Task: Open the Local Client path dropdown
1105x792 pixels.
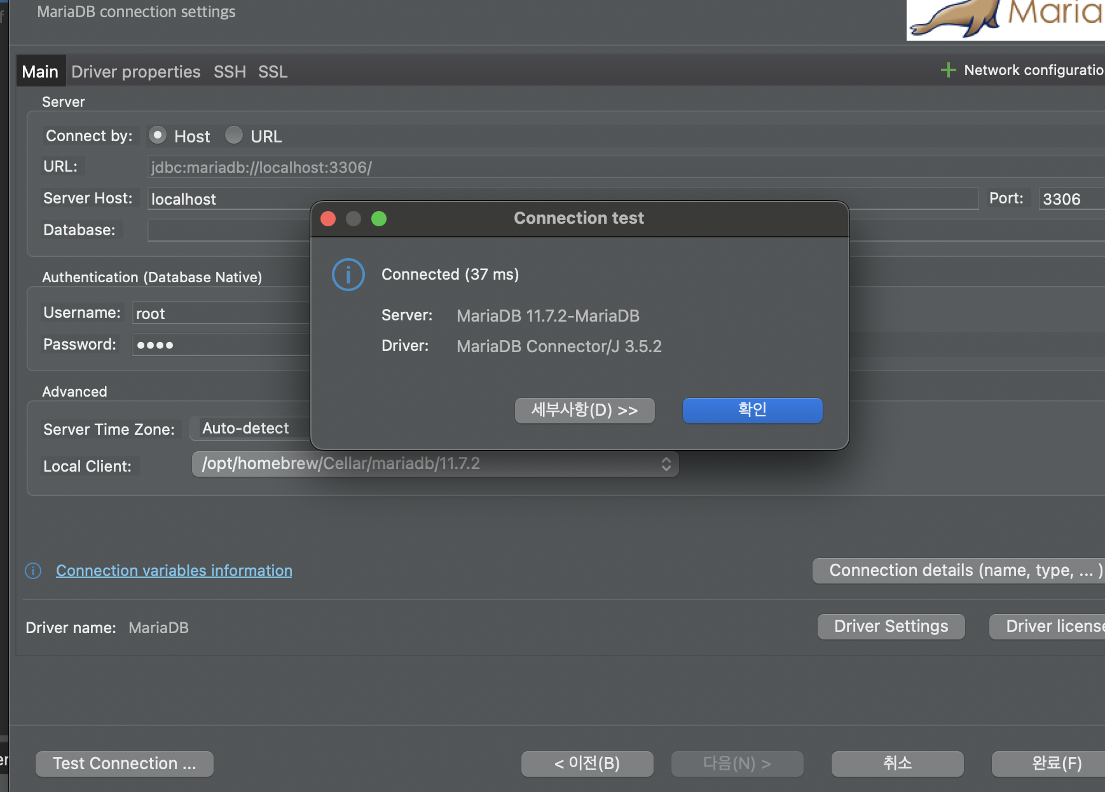Action: [436, 464]
